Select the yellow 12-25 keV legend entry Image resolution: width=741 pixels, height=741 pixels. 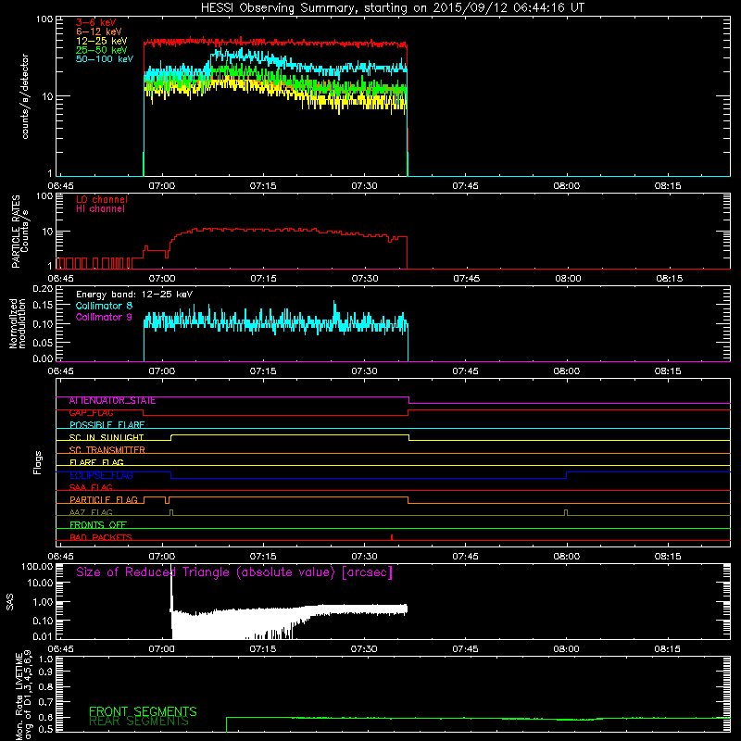[x=102, y=41]
